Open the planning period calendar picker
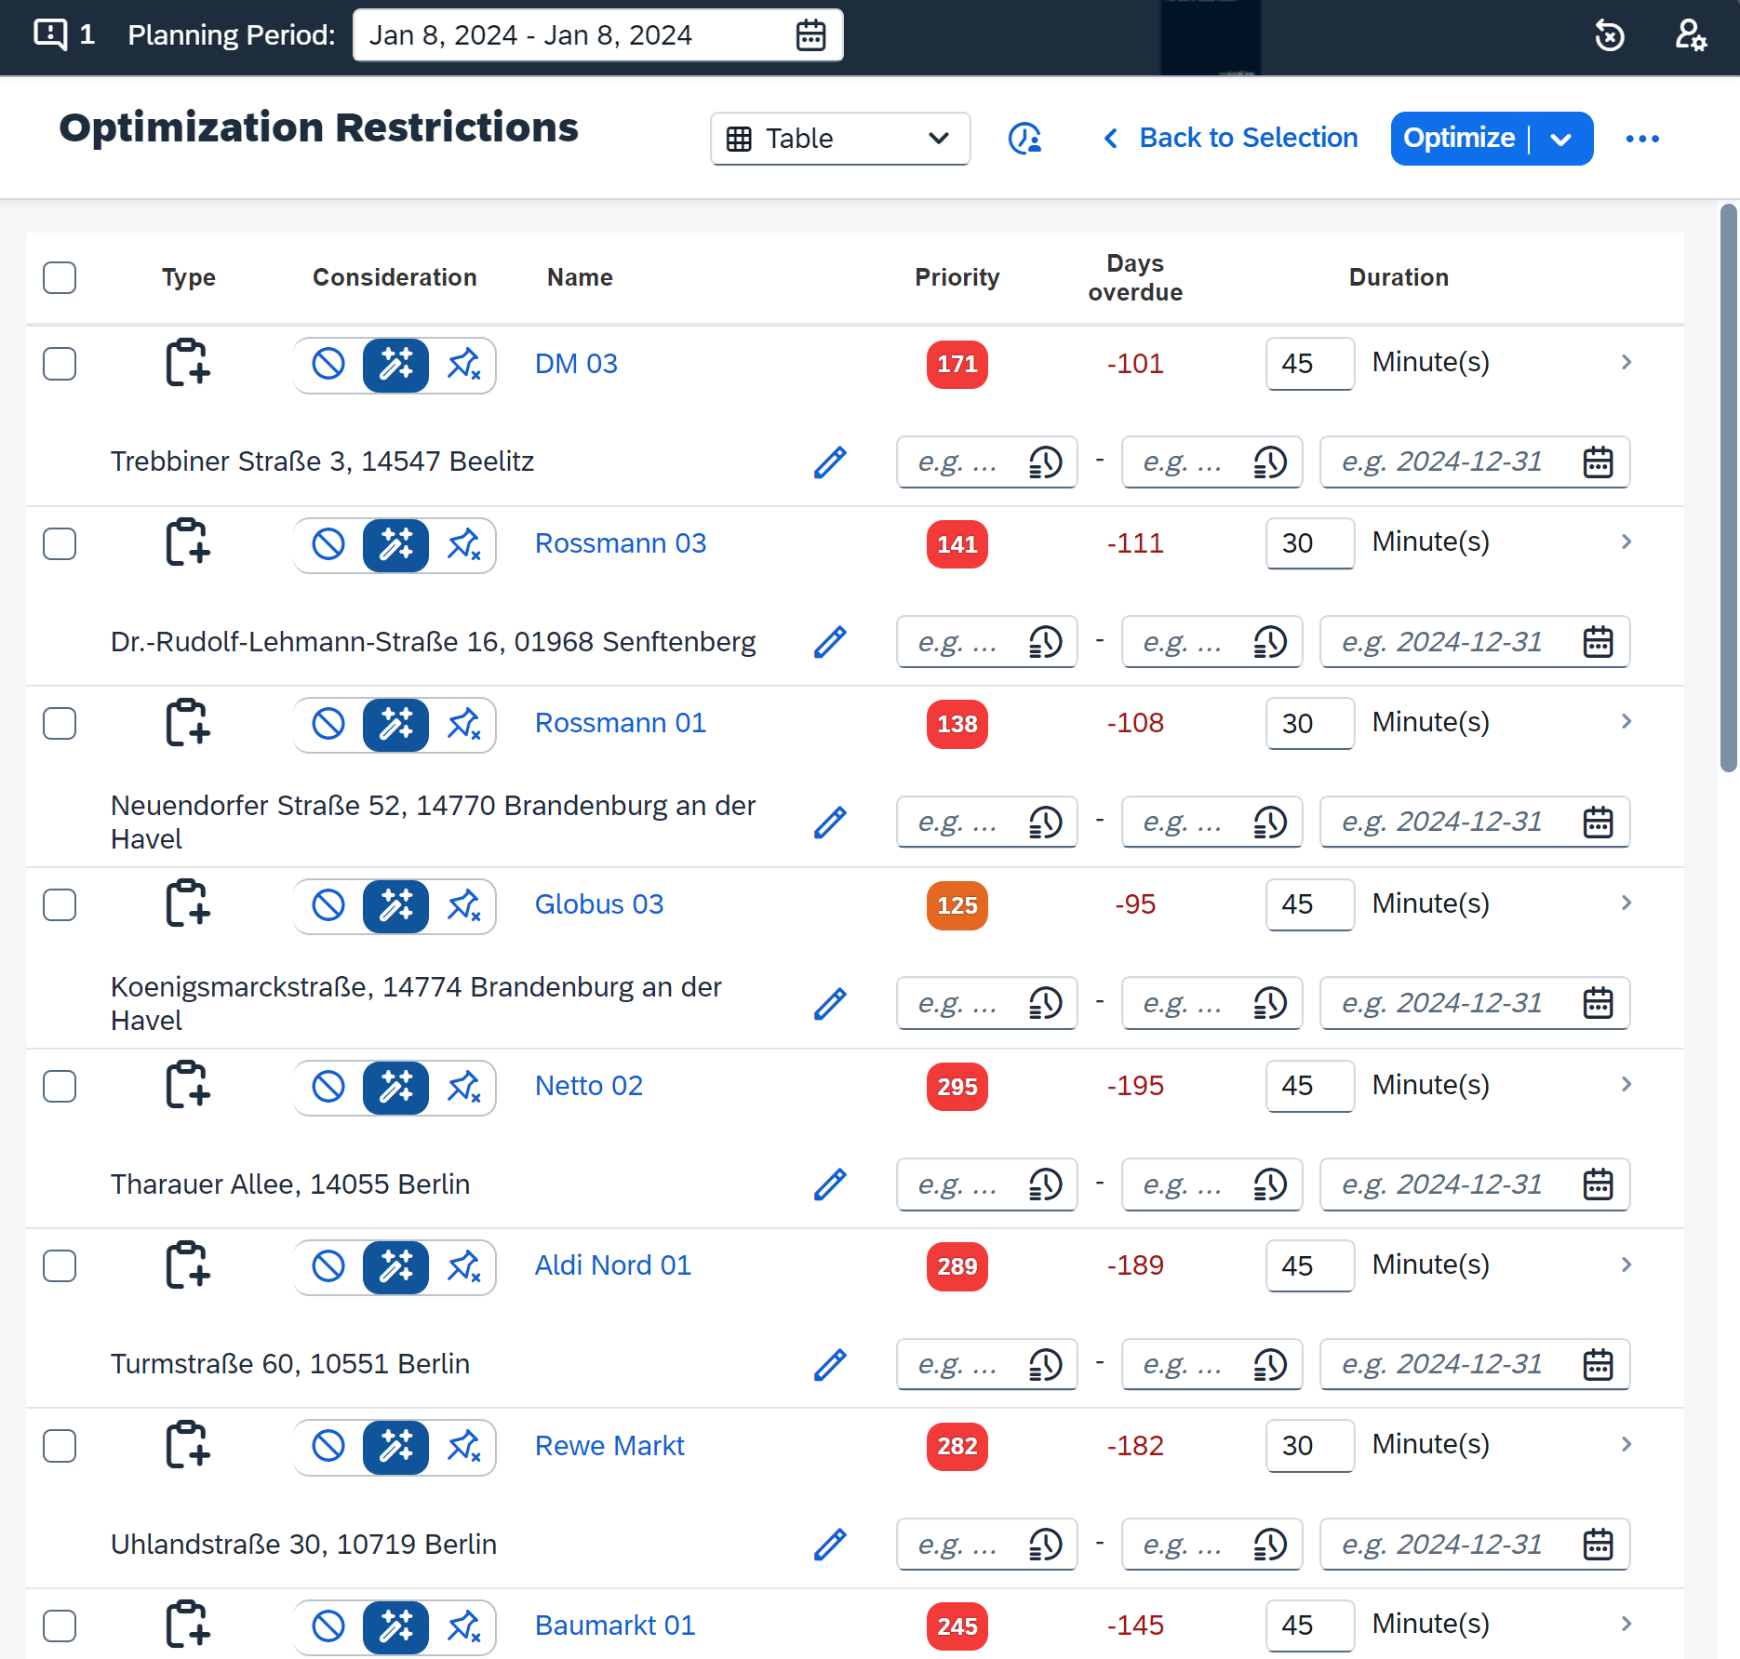1740x1659 pixels. point(810,35)
